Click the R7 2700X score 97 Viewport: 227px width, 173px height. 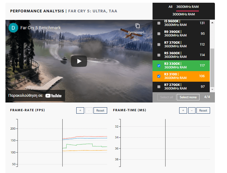[x=203, y=86]
